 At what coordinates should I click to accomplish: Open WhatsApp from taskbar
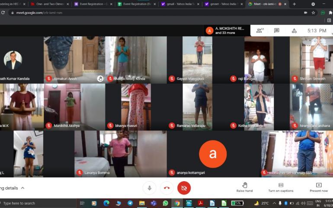click(166, 203)
